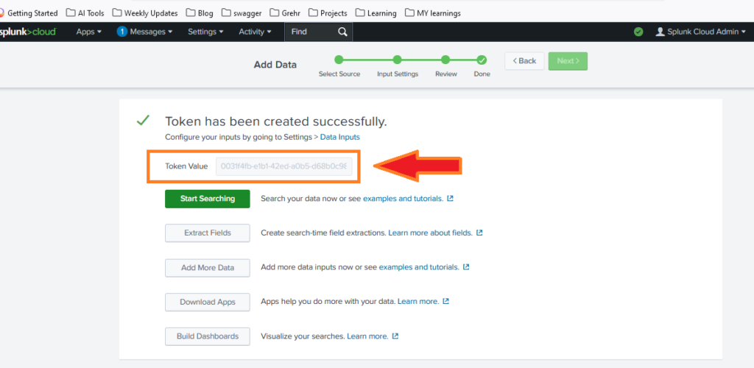Image resolution: width=754 pixels, height=368 pixels.
Task: Open the Messages menu
Action: click(151, 32)
